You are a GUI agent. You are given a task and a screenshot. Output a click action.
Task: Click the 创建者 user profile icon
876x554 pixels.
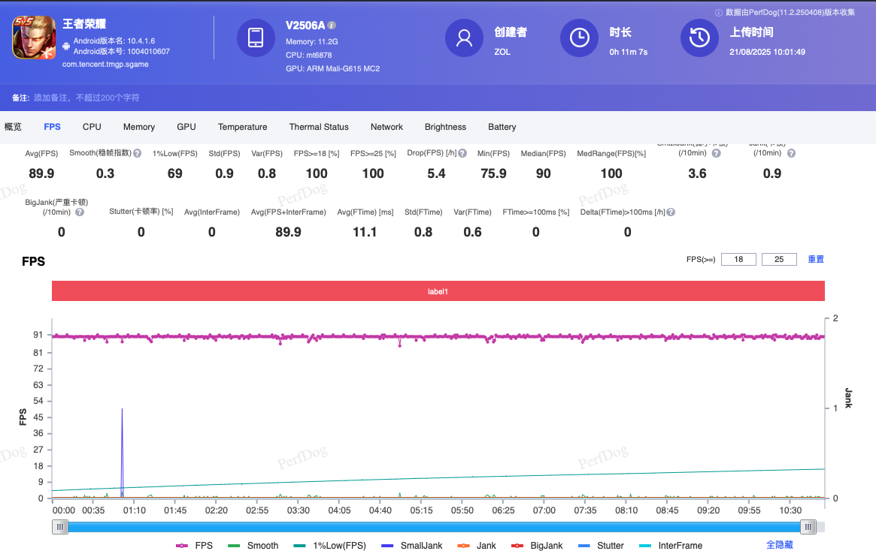[464, 38]
